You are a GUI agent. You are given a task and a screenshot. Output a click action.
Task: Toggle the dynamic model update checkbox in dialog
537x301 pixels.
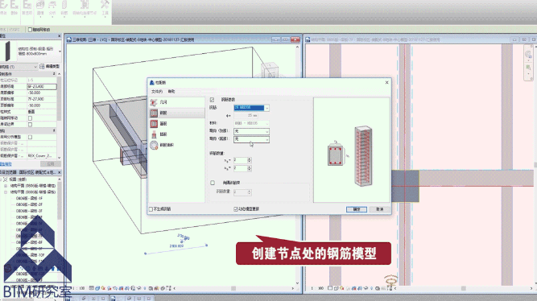tap(236, 209)
